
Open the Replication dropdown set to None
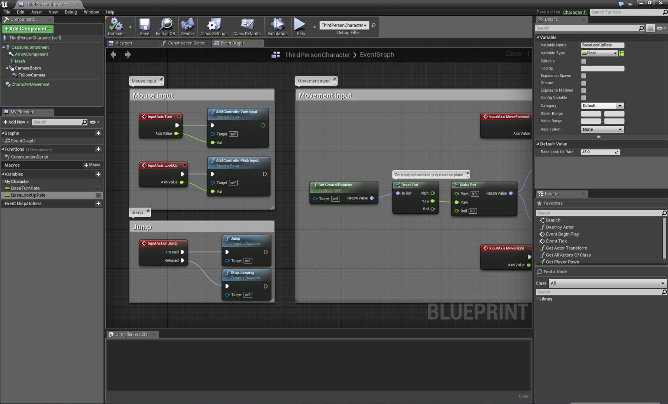[x=602, y=129]
